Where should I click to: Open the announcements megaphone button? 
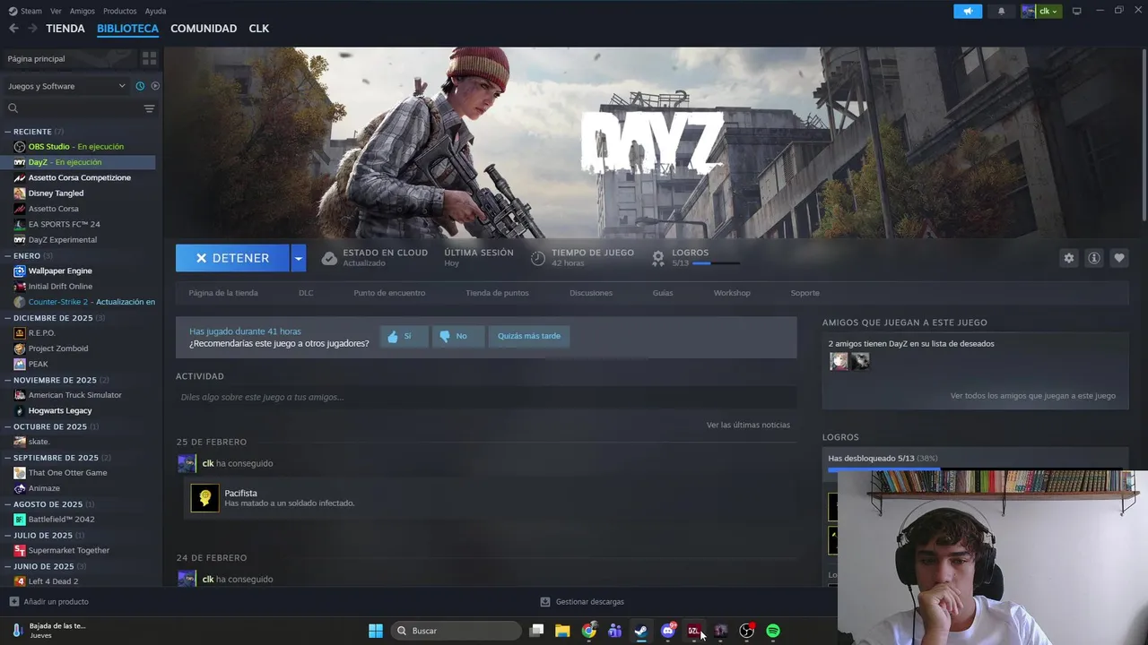968,11
